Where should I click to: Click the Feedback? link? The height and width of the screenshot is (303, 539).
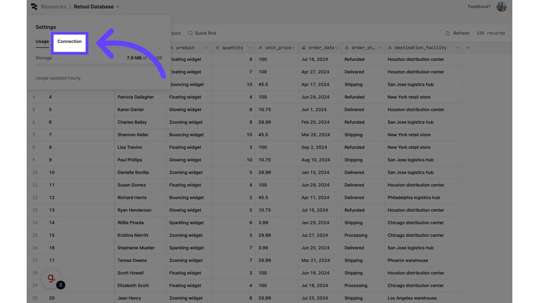[x=479, y=7]
